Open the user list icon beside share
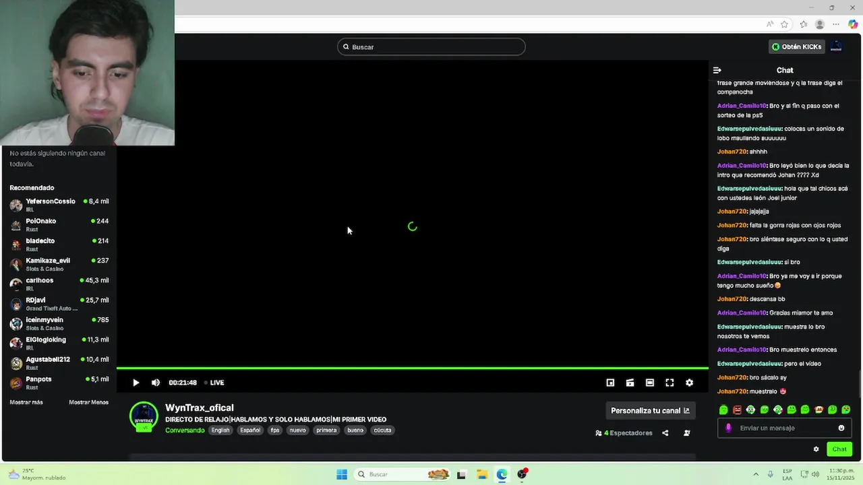The height and width of the screenshot is (485, 863). click(x=687, y=433)
